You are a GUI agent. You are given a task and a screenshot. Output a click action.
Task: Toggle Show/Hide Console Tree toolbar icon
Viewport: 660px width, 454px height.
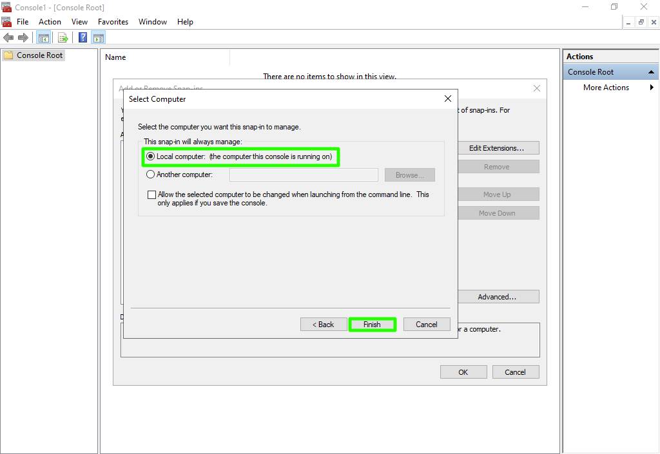coord(43,37)
